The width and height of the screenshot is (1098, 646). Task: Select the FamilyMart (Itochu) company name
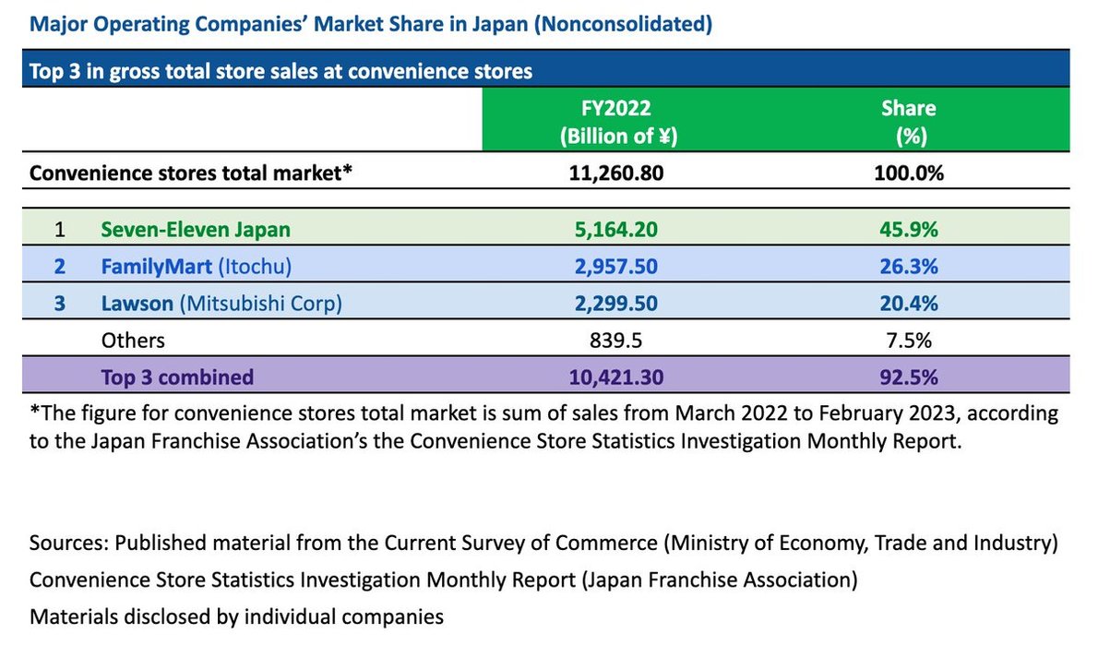[196, 267]
